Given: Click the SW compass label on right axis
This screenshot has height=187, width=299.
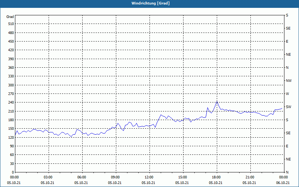Looking at the screenshot, I should tap(289, 107).
